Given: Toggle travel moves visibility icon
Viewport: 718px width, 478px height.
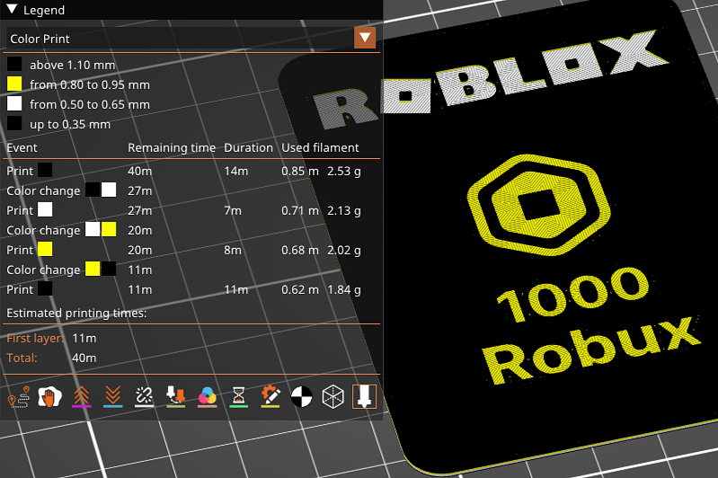Looking at the screenshot, I should (19, 396).
